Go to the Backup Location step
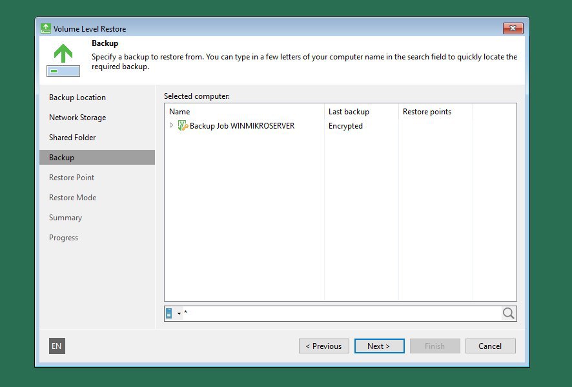 coord(77,98)
